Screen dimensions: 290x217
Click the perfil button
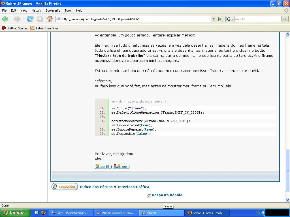click(103, 167)
